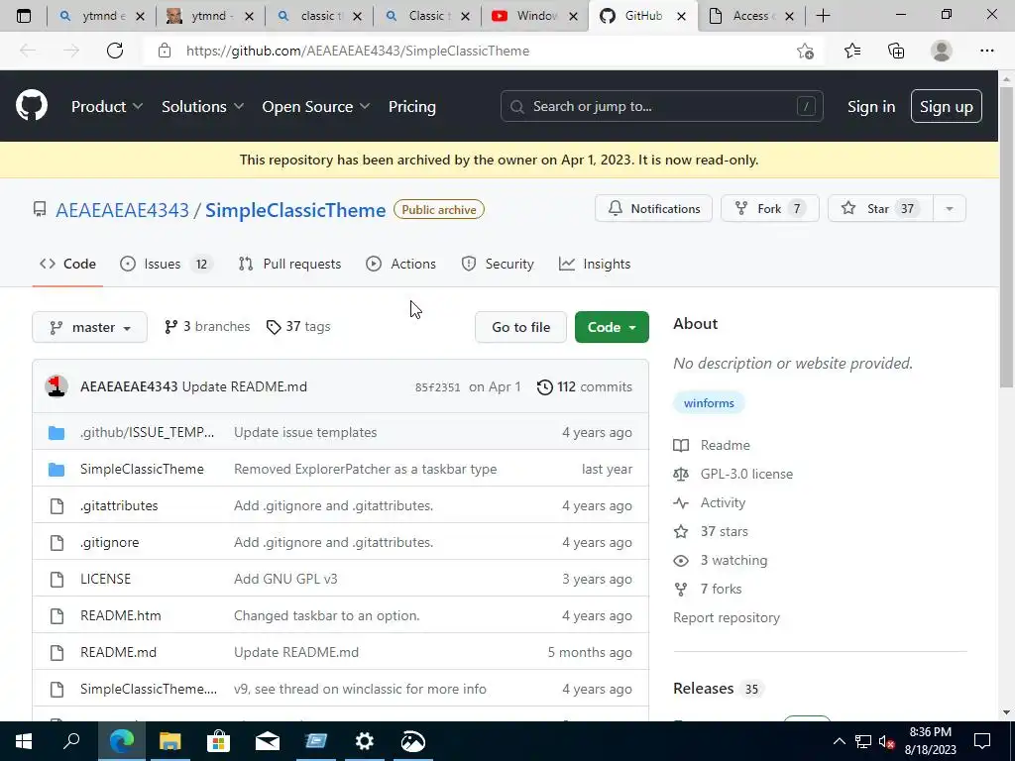Click the muted volume tray icon
1015x761 pixels.
(887, 742)
